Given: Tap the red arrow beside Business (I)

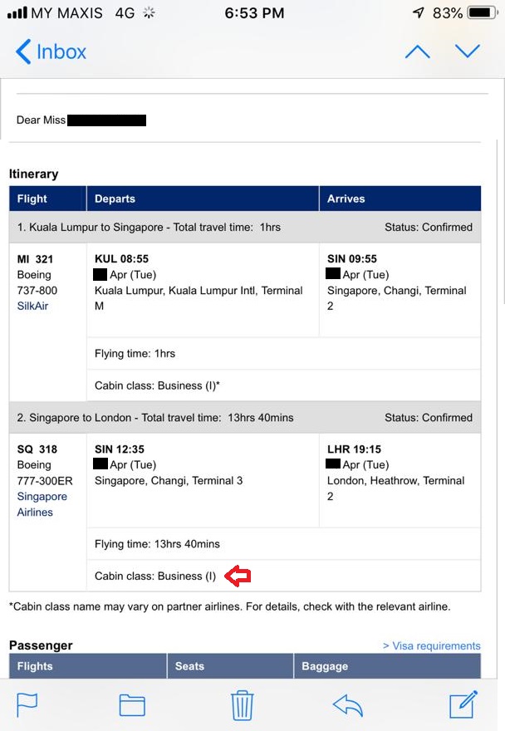Looking at the screenshot, I should (238, 576).
